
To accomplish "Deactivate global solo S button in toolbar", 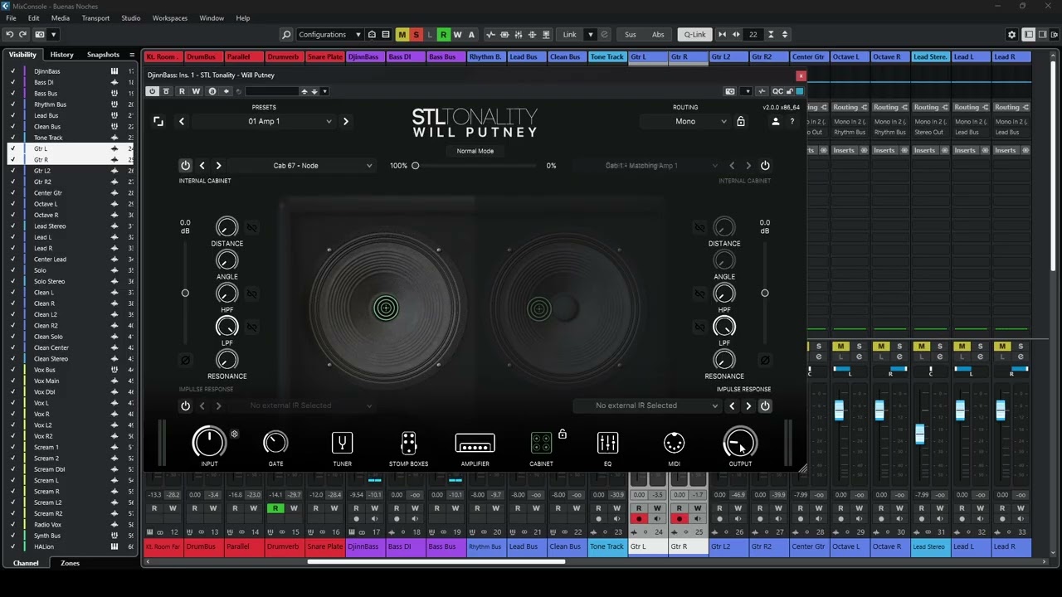I will [x=416, y=35].
